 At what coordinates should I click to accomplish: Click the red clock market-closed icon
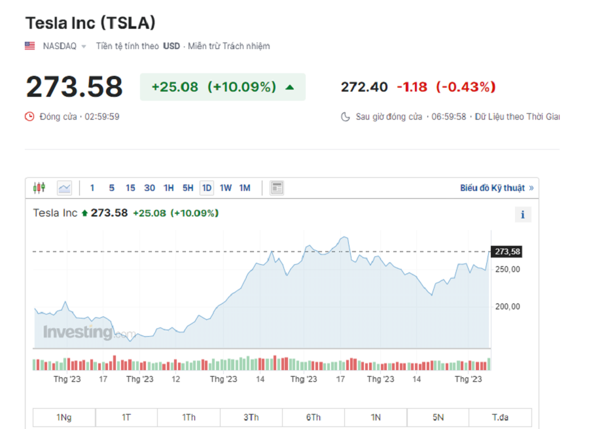click(29, 116)
